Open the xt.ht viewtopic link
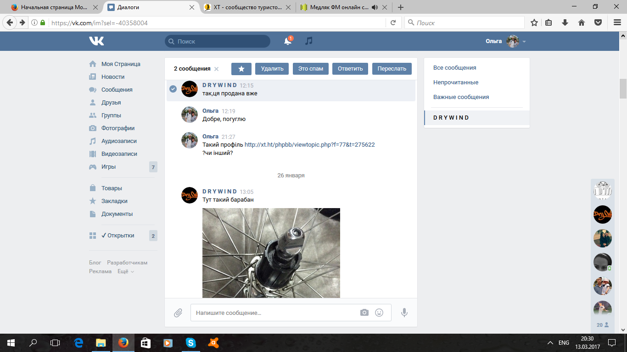Image resolution: width=627 pixels, height=352 pixels. (309, 144)
